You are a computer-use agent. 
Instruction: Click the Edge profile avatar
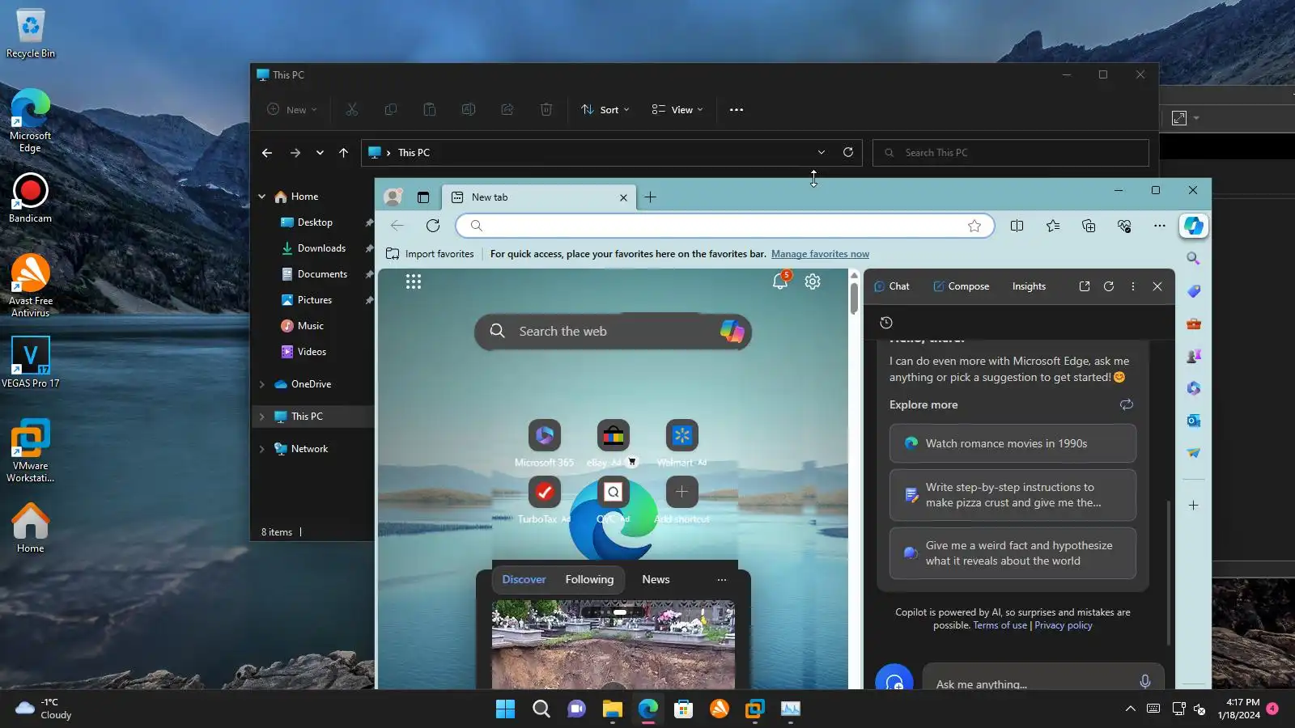coord(393,197)
